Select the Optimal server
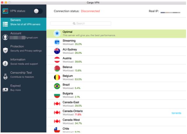Image resolution: width=187 pixels, height=134 pixels. coord(116,34)
